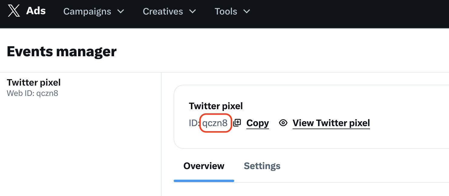The image size is (449, 196).
Task: Open the Tools menu
Action: (x=226, y=11)
